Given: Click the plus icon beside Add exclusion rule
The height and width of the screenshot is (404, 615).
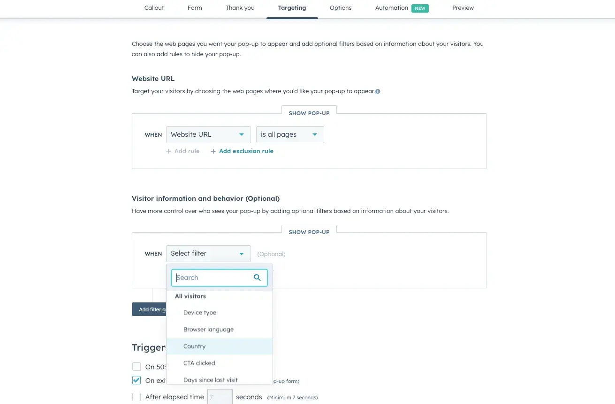Looking at the screenshot, I should [213, 151].
